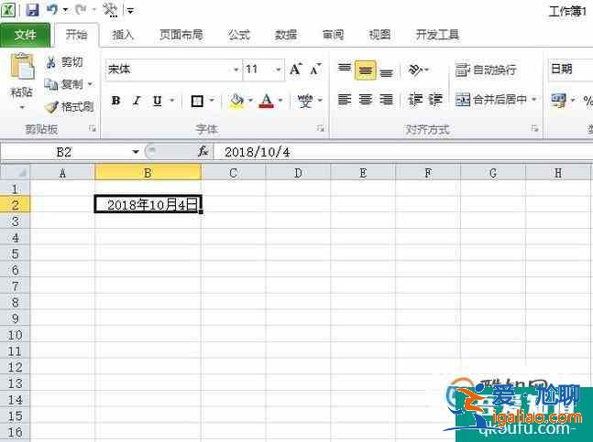Image resolution: width=593 pixels, height=442 pixels.
Task: Switch to the 开始 (Home) tab
Action: [76, 35]
